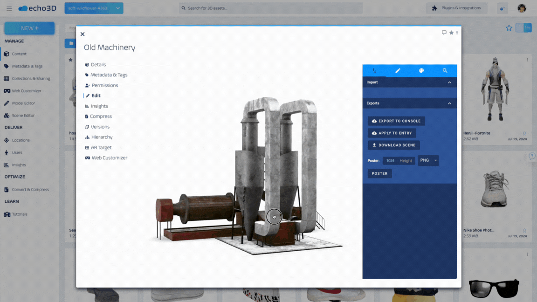
Task: Open the Hierarchy menu item
Action: pos(102,137)
